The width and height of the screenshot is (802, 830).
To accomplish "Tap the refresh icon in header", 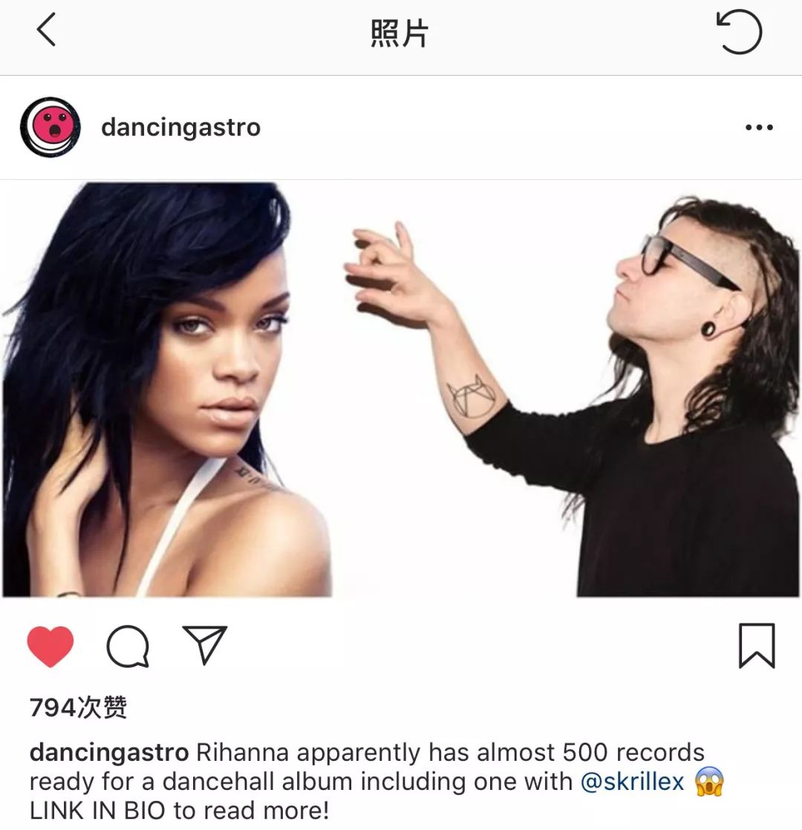I will coord(739,32).
